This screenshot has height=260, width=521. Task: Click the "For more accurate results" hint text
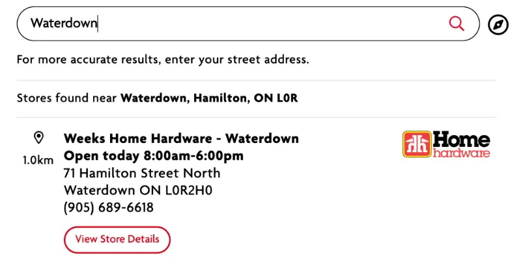163,60
